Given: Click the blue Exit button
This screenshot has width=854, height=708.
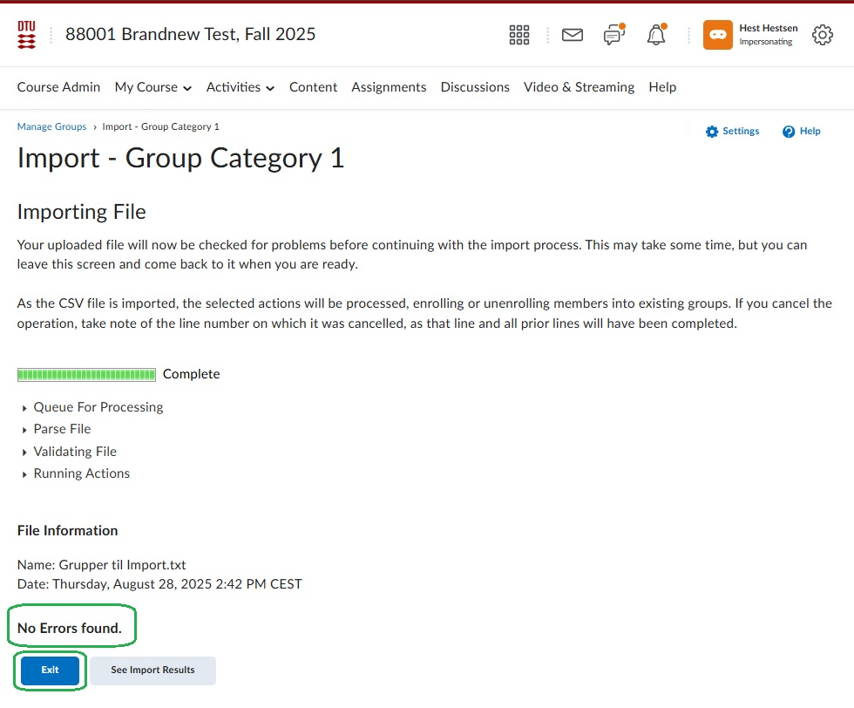Looking at the screenshot, I should (50, 670).
